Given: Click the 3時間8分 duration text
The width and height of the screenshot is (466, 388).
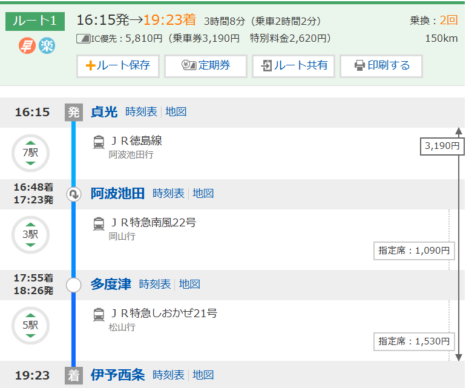Looking at the screenshot, I should (x=225, y=21).
